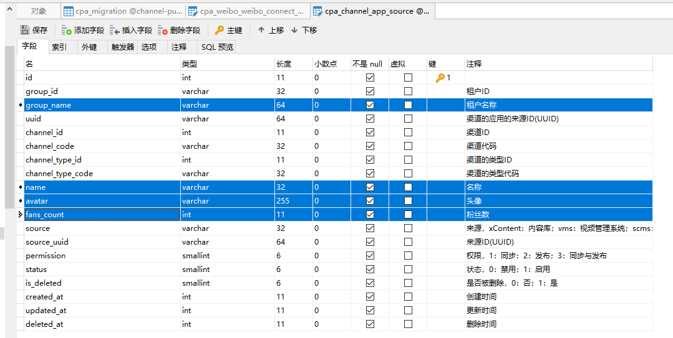
Task: Open the 对象 objects tab
Action: pyautogui.click(x=39, y=11)
